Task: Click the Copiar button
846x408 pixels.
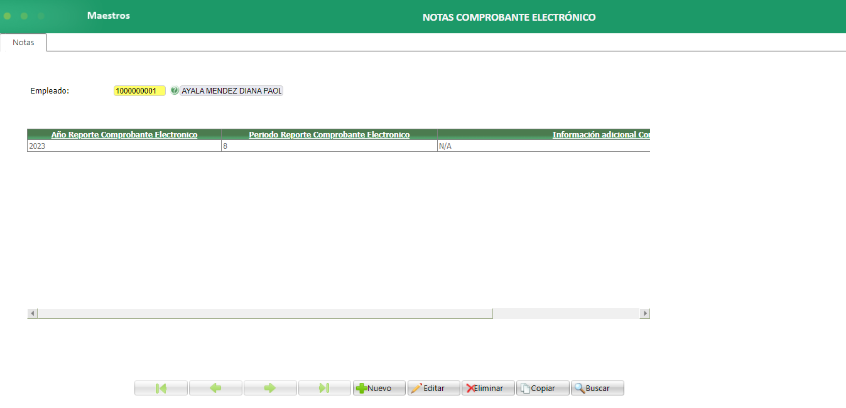Action: pos(543,388)
